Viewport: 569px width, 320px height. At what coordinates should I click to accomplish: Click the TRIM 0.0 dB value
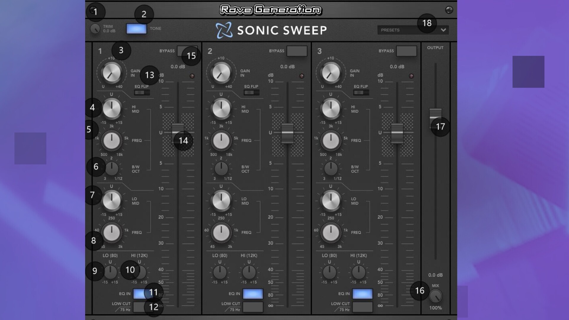point(109,31)
